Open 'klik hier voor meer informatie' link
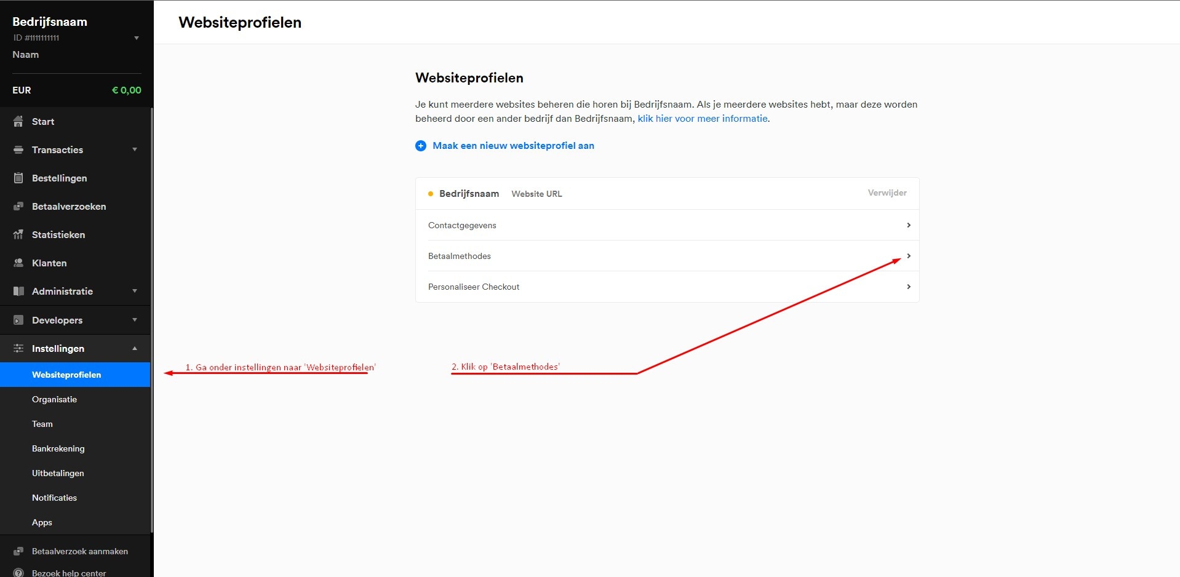Viewport: 1180px width, 577px height. coord(703,119)
